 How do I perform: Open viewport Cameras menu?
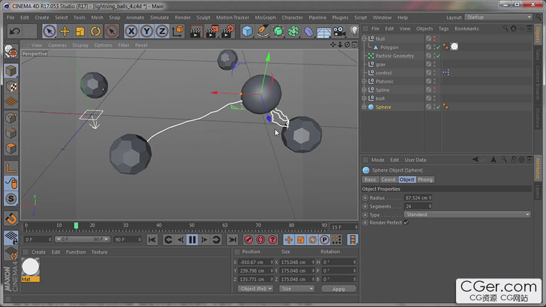point(57,45)
